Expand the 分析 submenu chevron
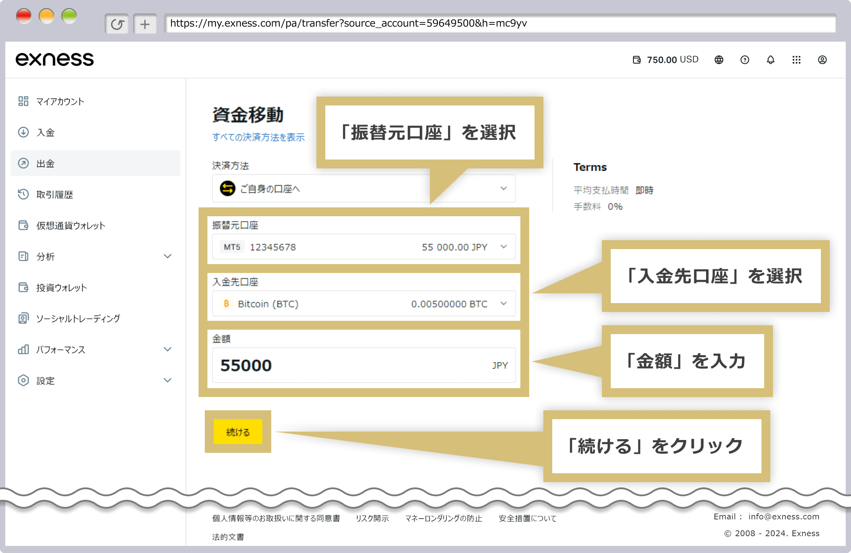Image resolution: width=851 pixels, height=553 pixels. pos(168,256)
